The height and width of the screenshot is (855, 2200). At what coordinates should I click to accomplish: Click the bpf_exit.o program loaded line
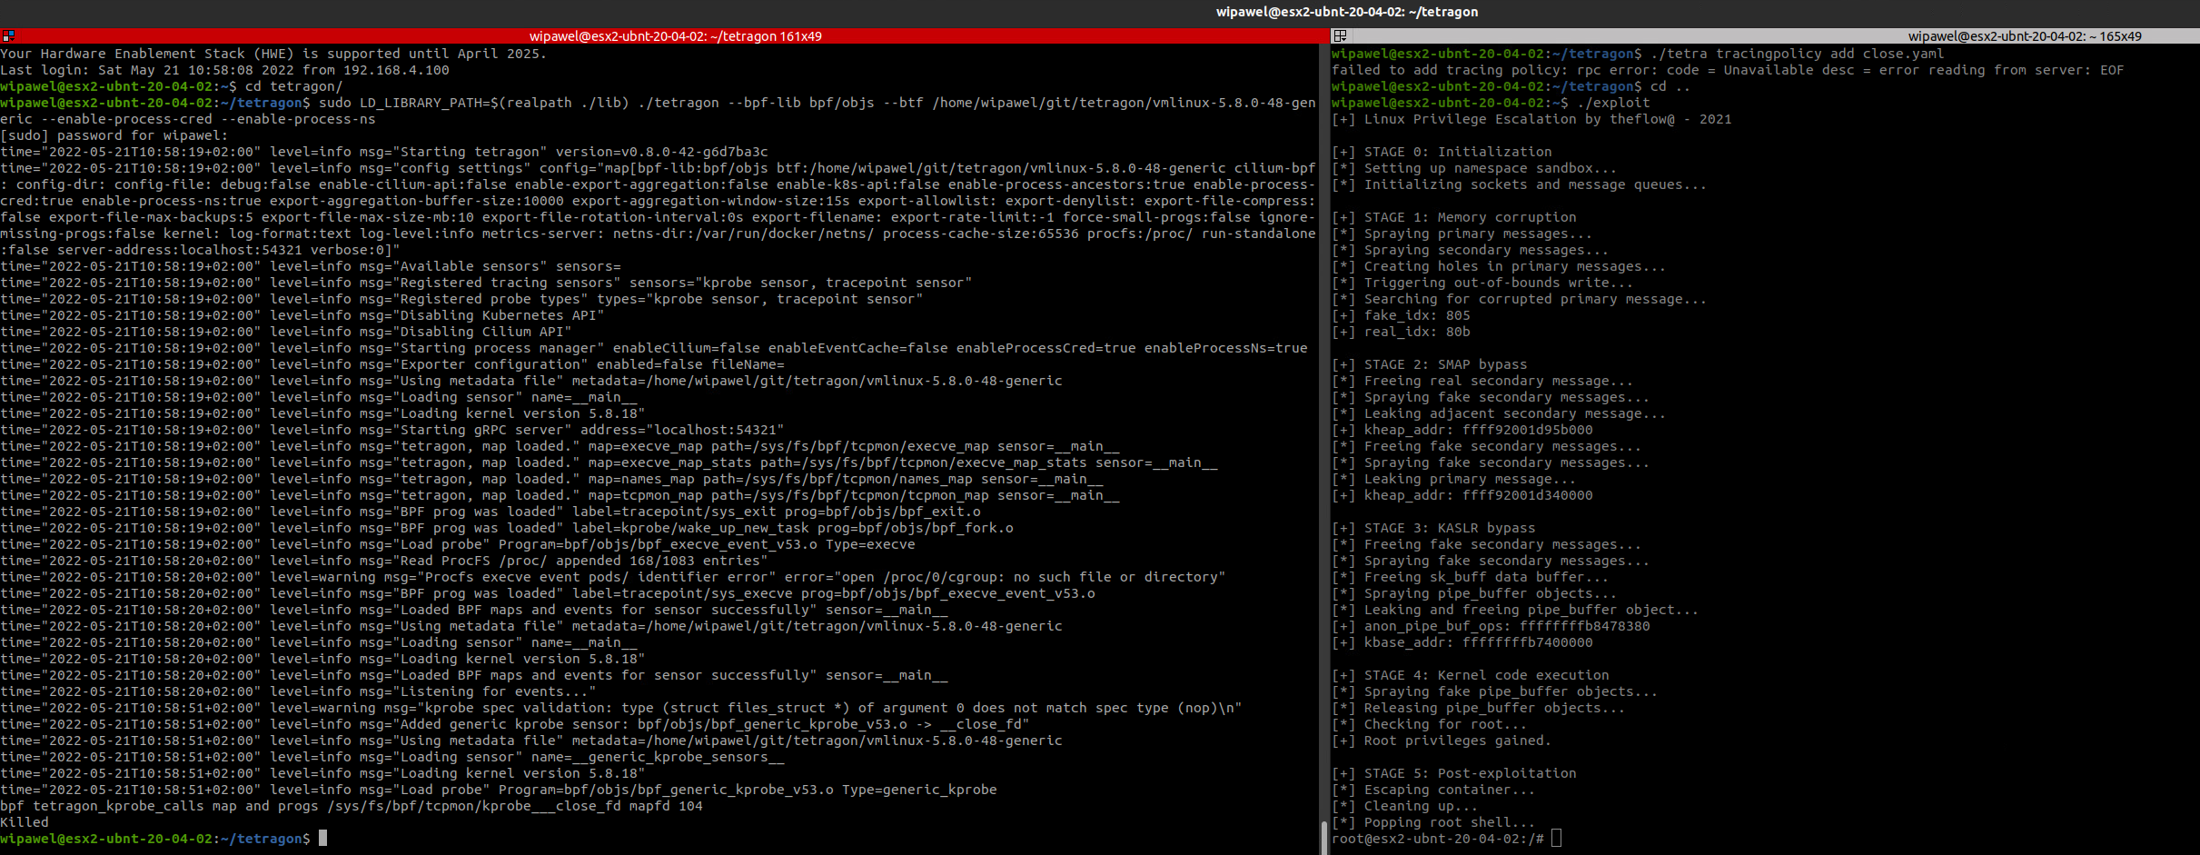[491, 512]
